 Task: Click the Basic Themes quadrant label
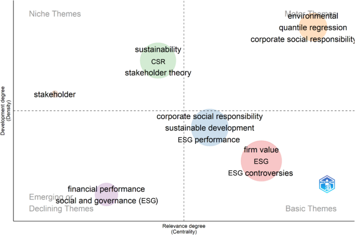tap(311, 209)
